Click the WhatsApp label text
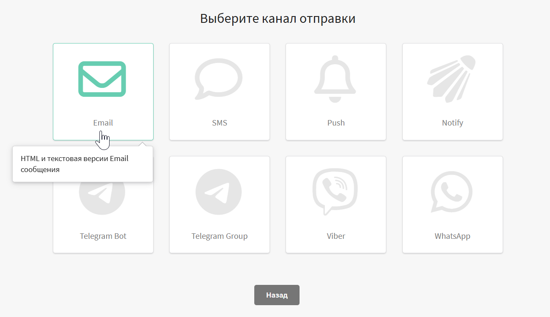This screenshot has width=550, height=317. tap(453, 236)
